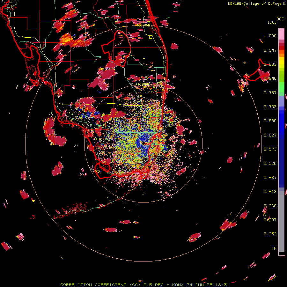The image size is (287, 287).
Task: Click the 100 NMI range ring label
Action: click(x=143, y=25)
